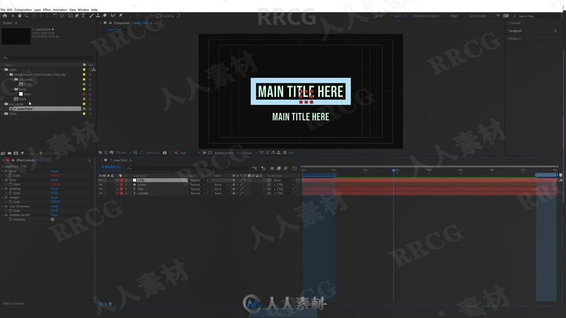Expand the frame layer properties
This screenshot has height=318, width=566.
(117, 185)
